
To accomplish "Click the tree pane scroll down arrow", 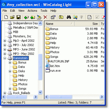I will coord(40,92).
